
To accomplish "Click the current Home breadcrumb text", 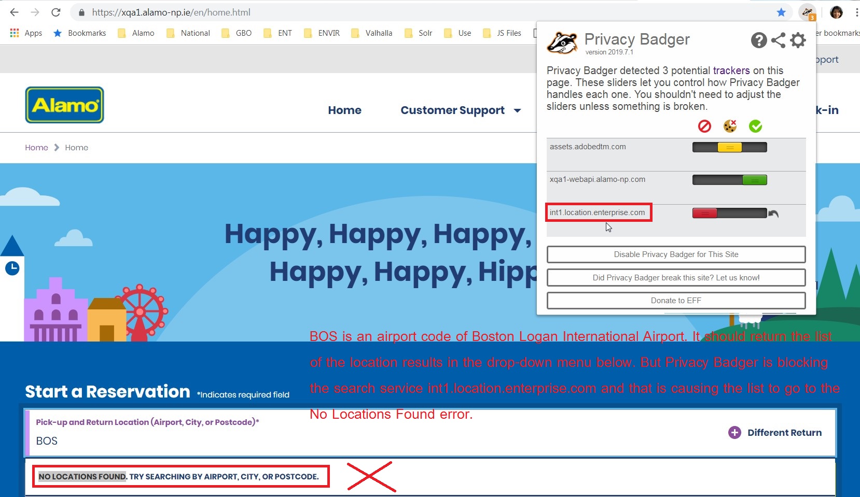I will [x=76, y=148].
